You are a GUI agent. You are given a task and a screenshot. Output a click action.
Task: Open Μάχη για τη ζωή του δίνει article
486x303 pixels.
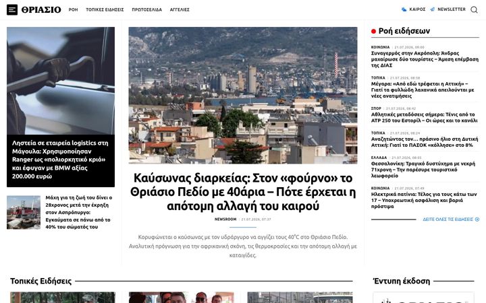(79, 212)
